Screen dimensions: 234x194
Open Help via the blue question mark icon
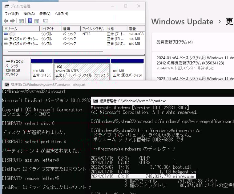(30, 21)
